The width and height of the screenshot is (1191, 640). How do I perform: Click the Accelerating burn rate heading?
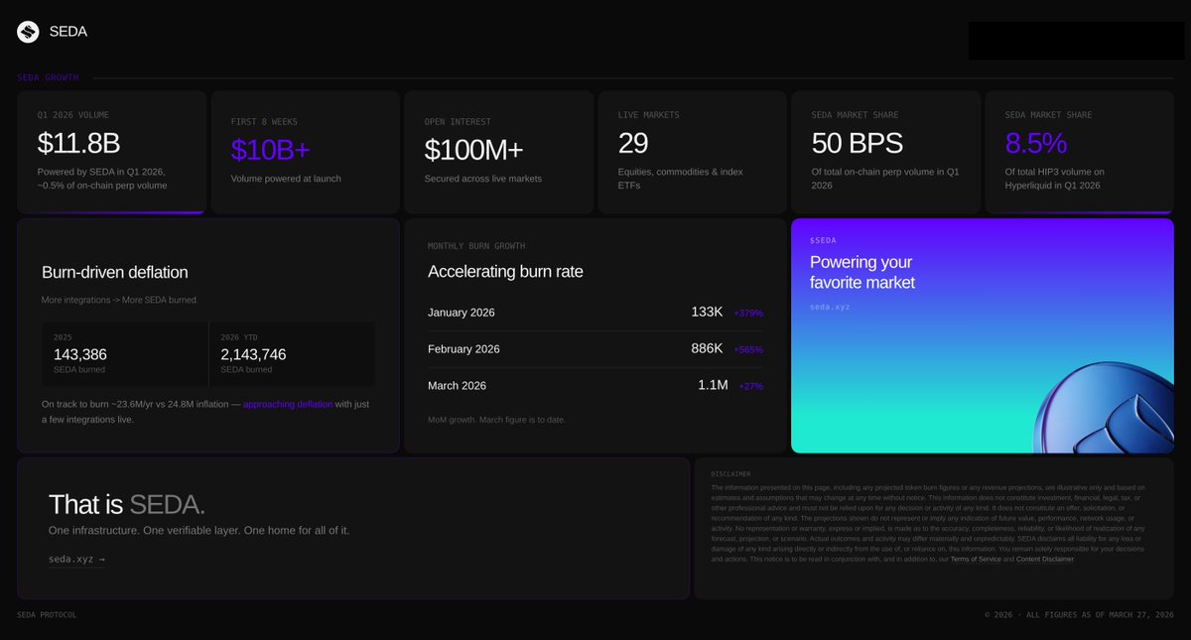[505, 272]
